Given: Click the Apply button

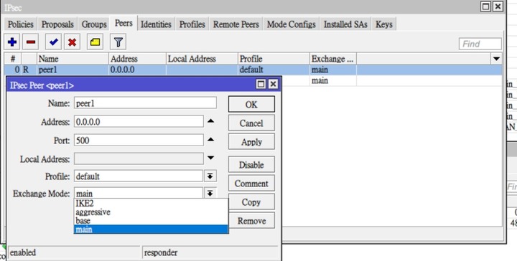Looking at the screenshot, I should pyautogui.click(x=251, y=142).
